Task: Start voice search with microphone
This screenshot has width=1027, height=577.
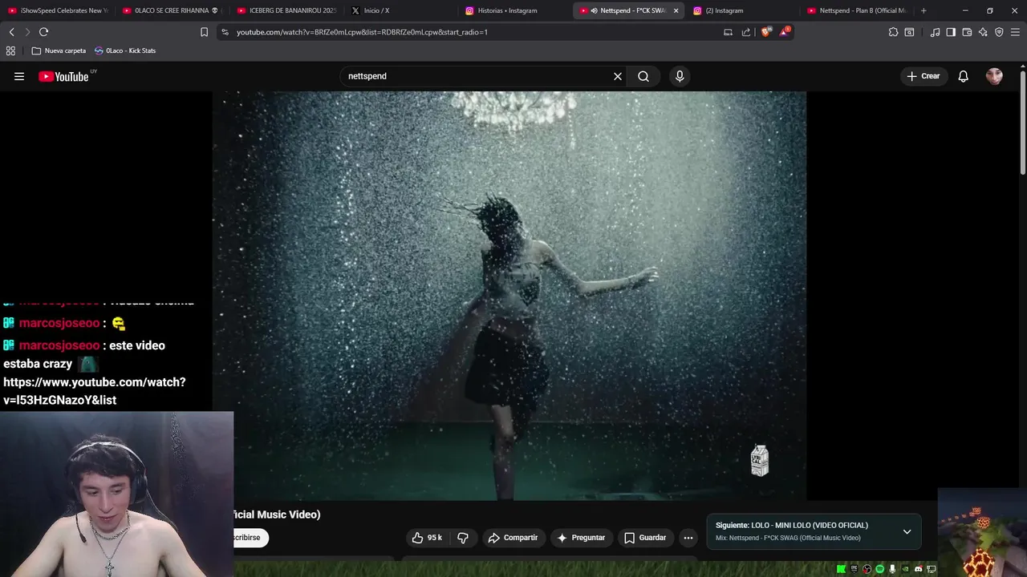Action: tap(680, 76)
